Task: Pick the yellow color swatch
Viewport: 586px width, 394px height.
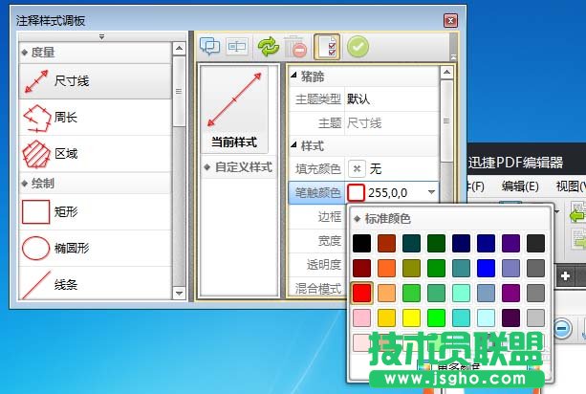Action: pyautogui.click(x=411, y=318)
